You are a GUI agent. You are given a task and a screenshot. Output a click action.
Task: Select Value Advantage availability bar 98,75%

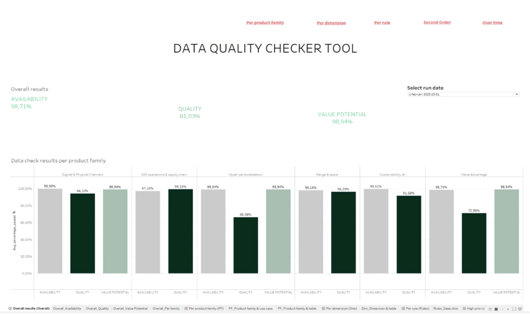click(x=441, y=232)
